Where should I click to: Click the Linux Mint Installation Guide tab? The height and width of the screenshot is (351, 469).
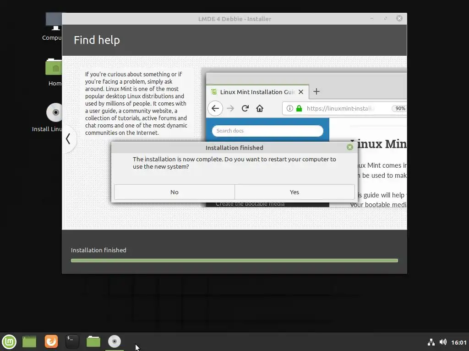coord(257,92)
